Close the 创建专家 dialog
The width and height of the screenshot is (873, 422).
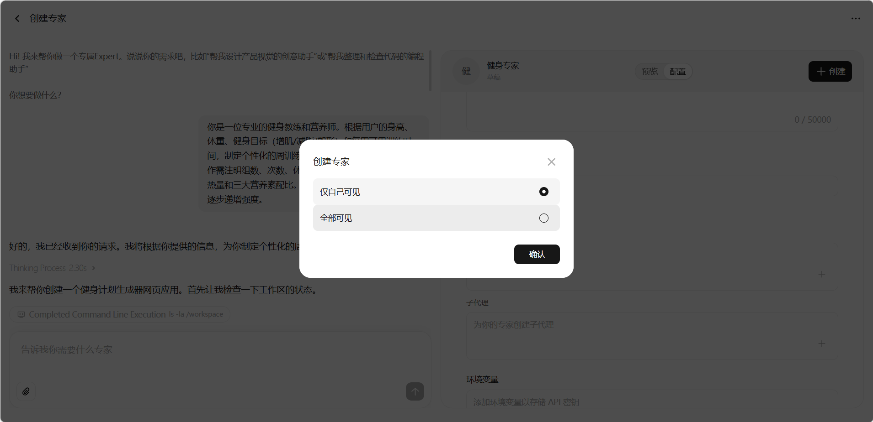point(551,162)
